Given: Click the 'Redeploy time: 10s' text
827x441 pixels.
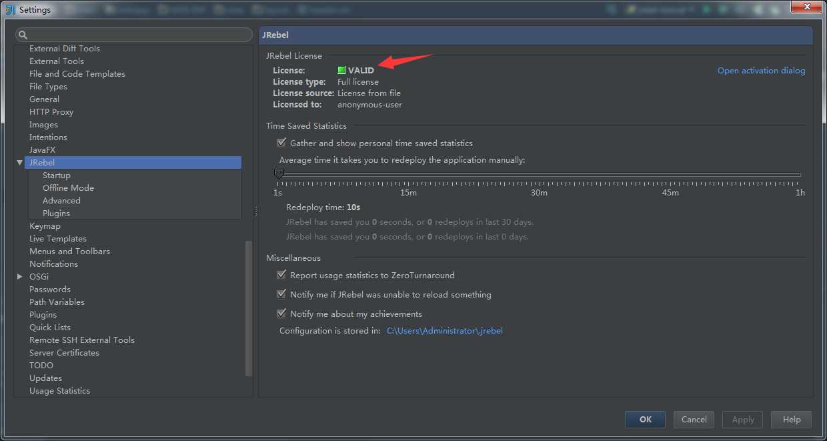Looking at the screenshot, I should (x=323, y=207).
